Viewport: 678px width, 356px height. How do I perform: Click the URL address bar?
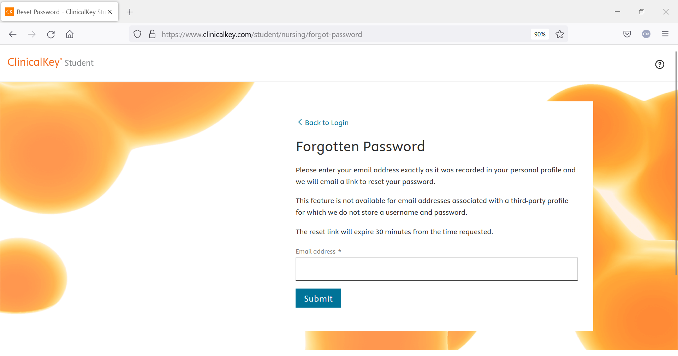click(x=318, y=34)
